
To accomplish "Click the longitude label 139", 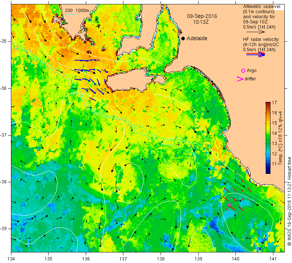I will point(198,259).
